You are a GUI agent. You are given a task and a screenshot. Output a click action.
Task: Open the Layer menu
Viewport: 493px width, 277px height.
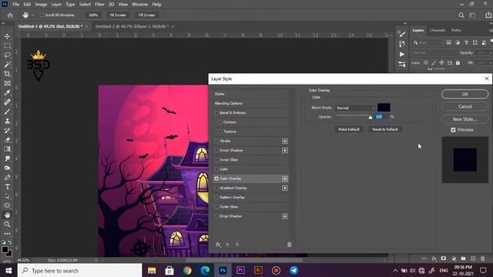point(56,5)
